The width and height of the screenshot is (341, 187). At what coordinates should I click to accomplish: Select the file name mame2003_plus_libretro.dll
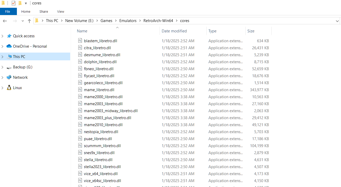click(x=107, y=118)
